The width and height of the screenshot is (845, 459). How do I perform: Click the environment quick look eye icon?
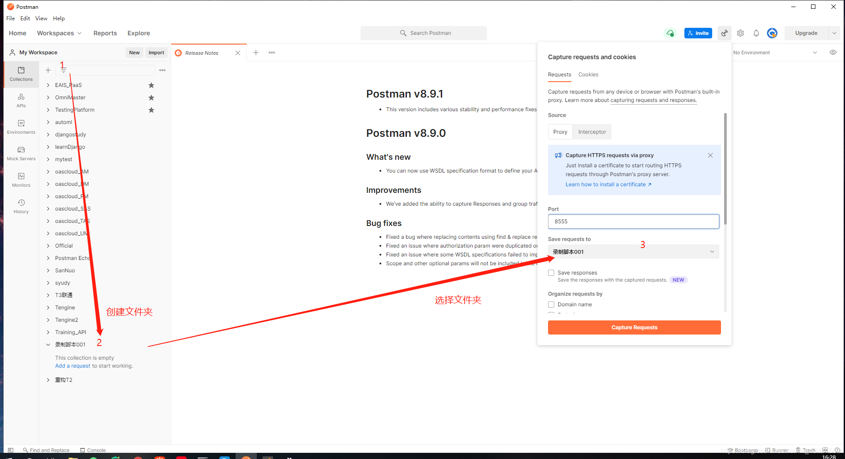coord(833,53)
